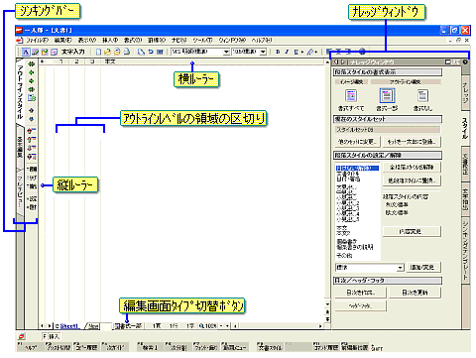The height and width of the screenshot is (358, 476).
Task: Toggle Bold formatting button
Action: click(x=278, y=52)
